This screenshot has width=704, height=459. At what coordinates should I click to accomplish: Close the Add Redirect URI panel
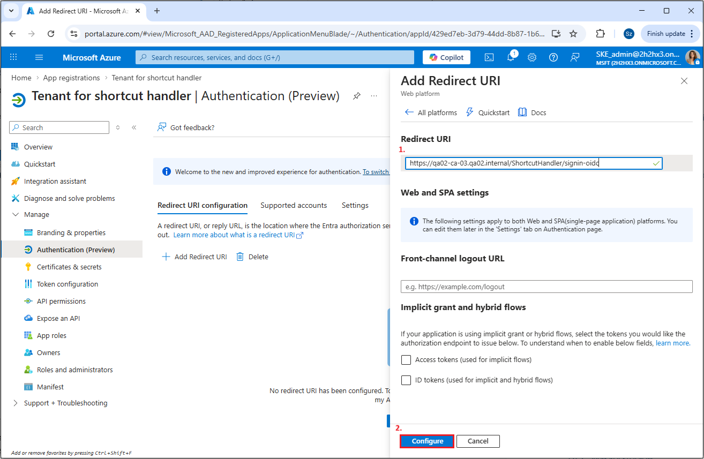tap(684, 81)
